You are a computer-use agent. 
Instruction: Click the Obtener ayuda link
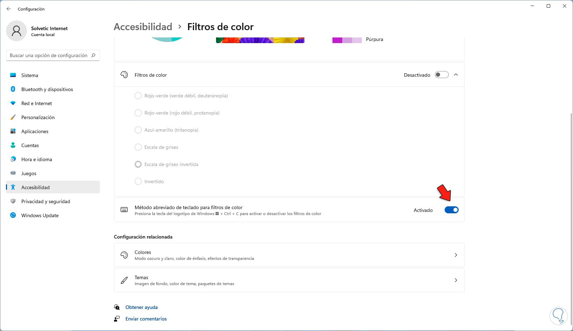(x=142, y=307)
